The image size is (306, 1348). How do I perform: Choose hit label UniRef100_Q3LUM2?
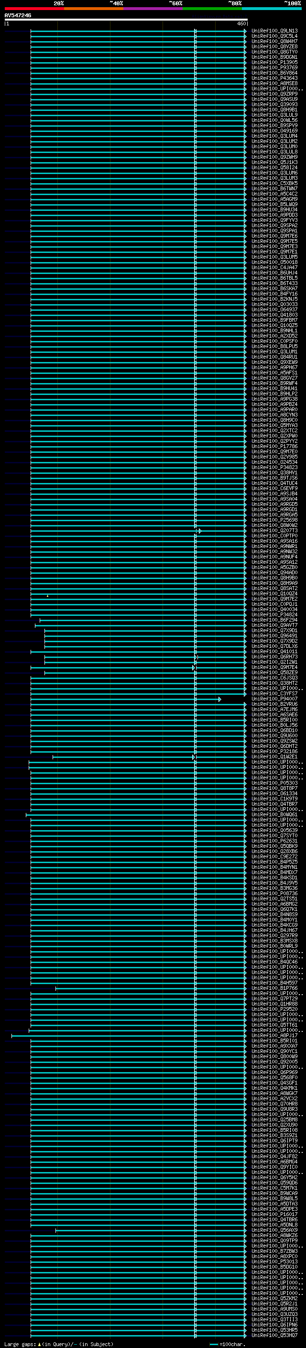coord(274,141)
